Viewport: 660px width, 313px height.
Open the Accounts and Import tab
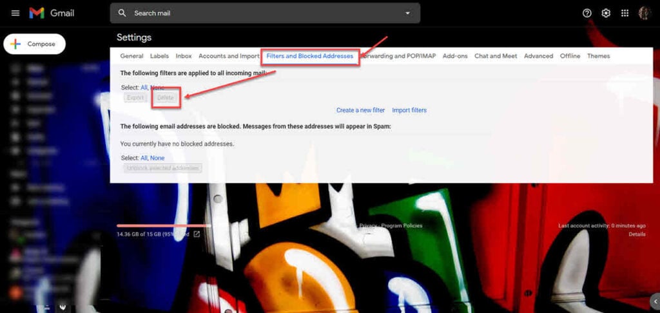[229, 56]
